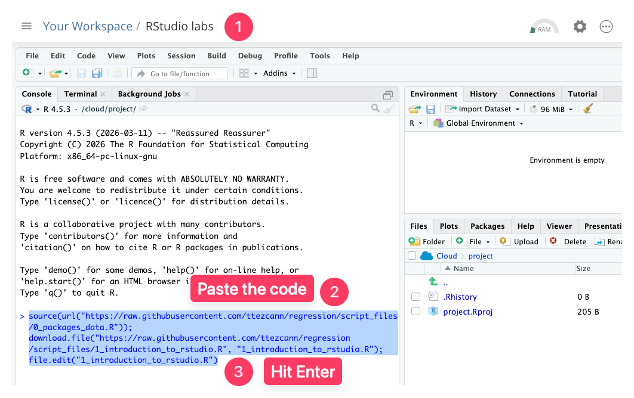Switch to the History tab

483,94
